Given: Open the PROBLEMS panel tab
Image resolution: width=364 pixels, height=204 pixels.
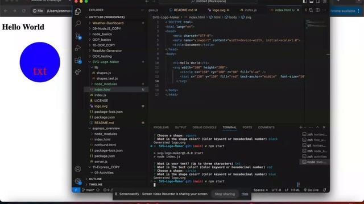Looking at the screenshot, I should click(161, 127).
